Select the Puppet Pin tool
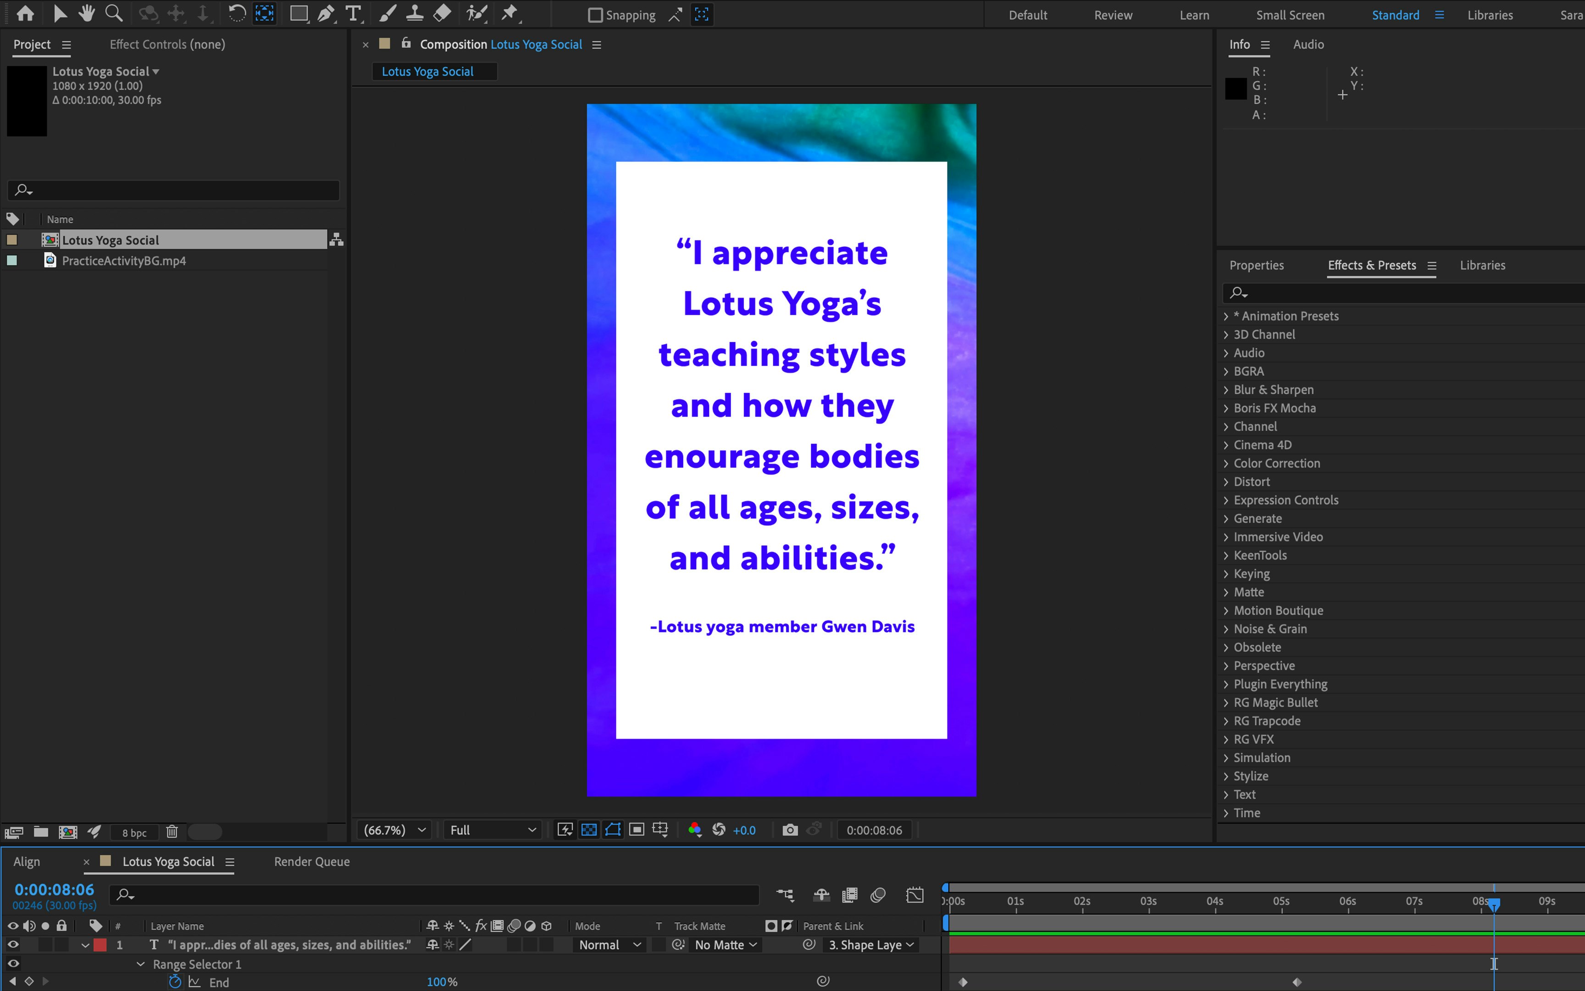1585x991 pixels. coord(511,13)
